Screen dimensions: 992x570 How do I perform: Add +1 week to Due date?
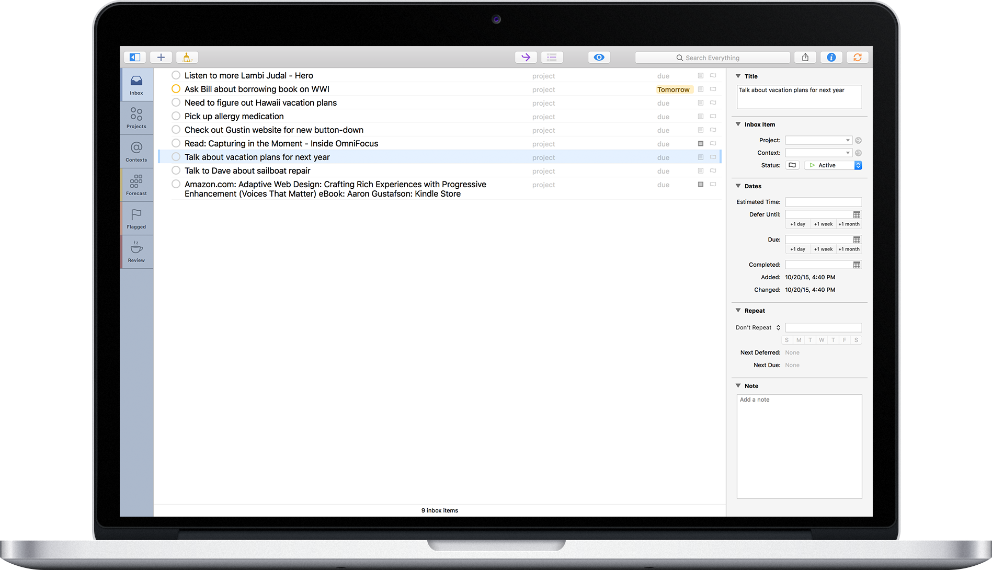pos(823,249)
